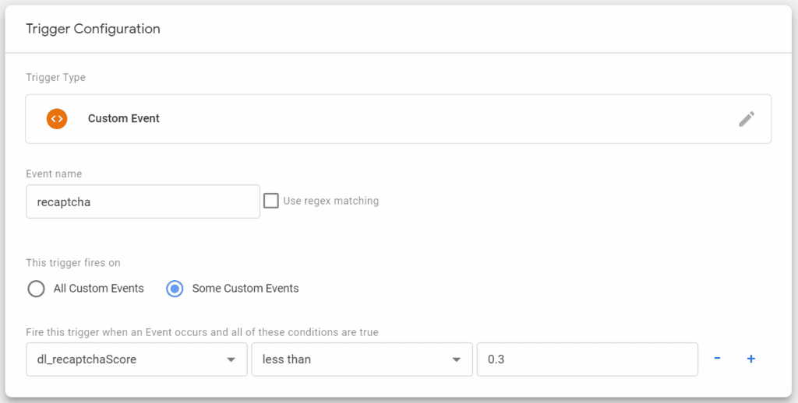The height and width of the screenshot is (403, 798).
Task: Click the arrow on dl_recaptchaScore variable selector
Action: click(231, 359)
